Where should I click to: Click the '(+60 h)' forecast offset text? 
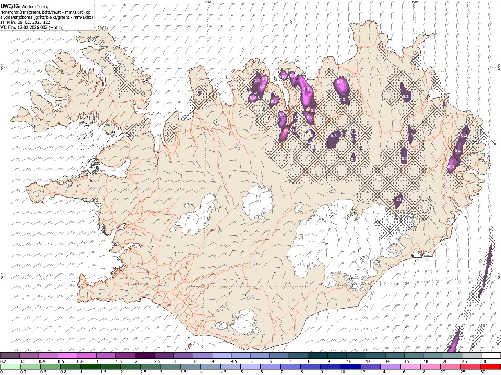56,27
